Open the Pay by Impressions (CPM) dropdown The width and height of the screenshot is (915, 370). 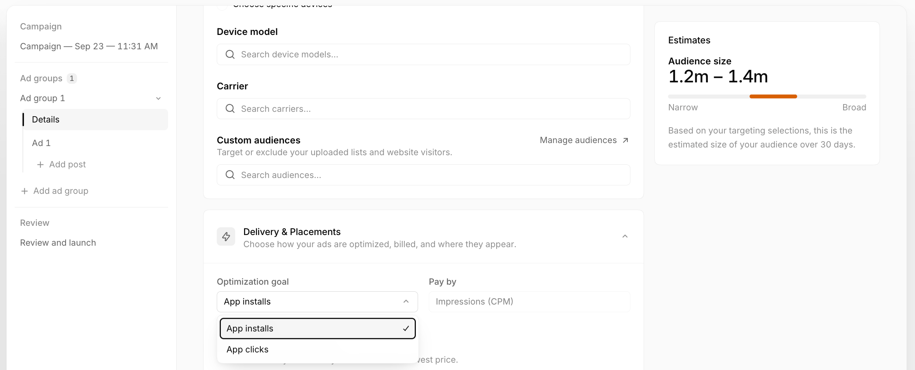529,302
